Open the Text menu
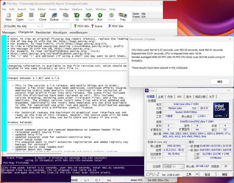Viewport: 234px width, 183px height. (x=32, y=9)
